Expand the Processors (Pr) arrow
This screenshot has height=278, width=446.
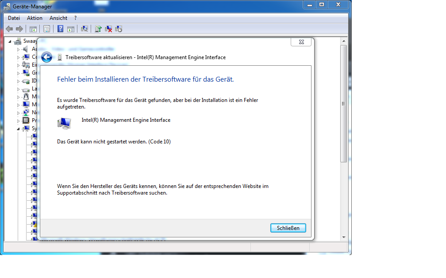[x=19, y=121]
